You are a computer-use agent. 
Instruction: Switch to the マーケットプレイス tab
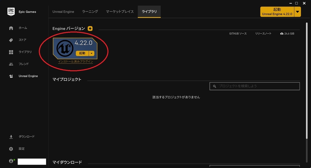[x=119, y=12]
